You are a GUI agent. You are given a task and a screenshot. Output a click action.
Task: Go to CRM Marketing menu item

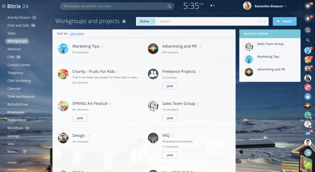coord(19,81)
